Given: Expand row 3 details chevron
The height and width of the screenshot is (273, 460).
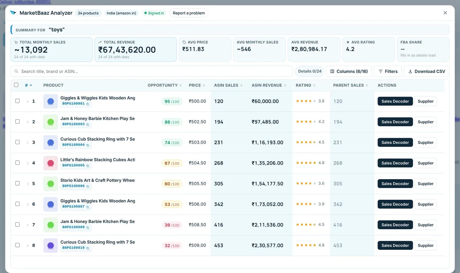Looking at the screenshot, I should click(x=28, y=142).
